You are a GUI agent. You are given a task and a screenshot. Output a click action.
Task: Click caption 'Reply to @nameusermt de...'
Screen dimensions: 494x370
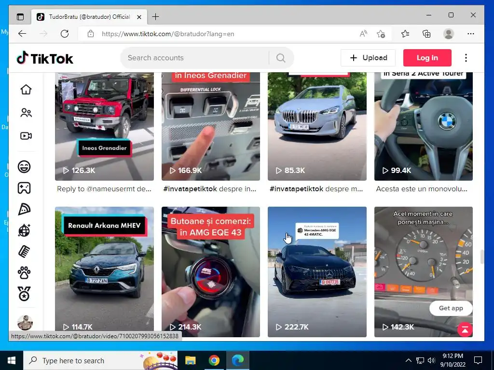pos(104,189)
